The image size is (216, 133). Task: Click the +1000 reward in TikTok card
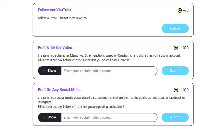[184, 48]
